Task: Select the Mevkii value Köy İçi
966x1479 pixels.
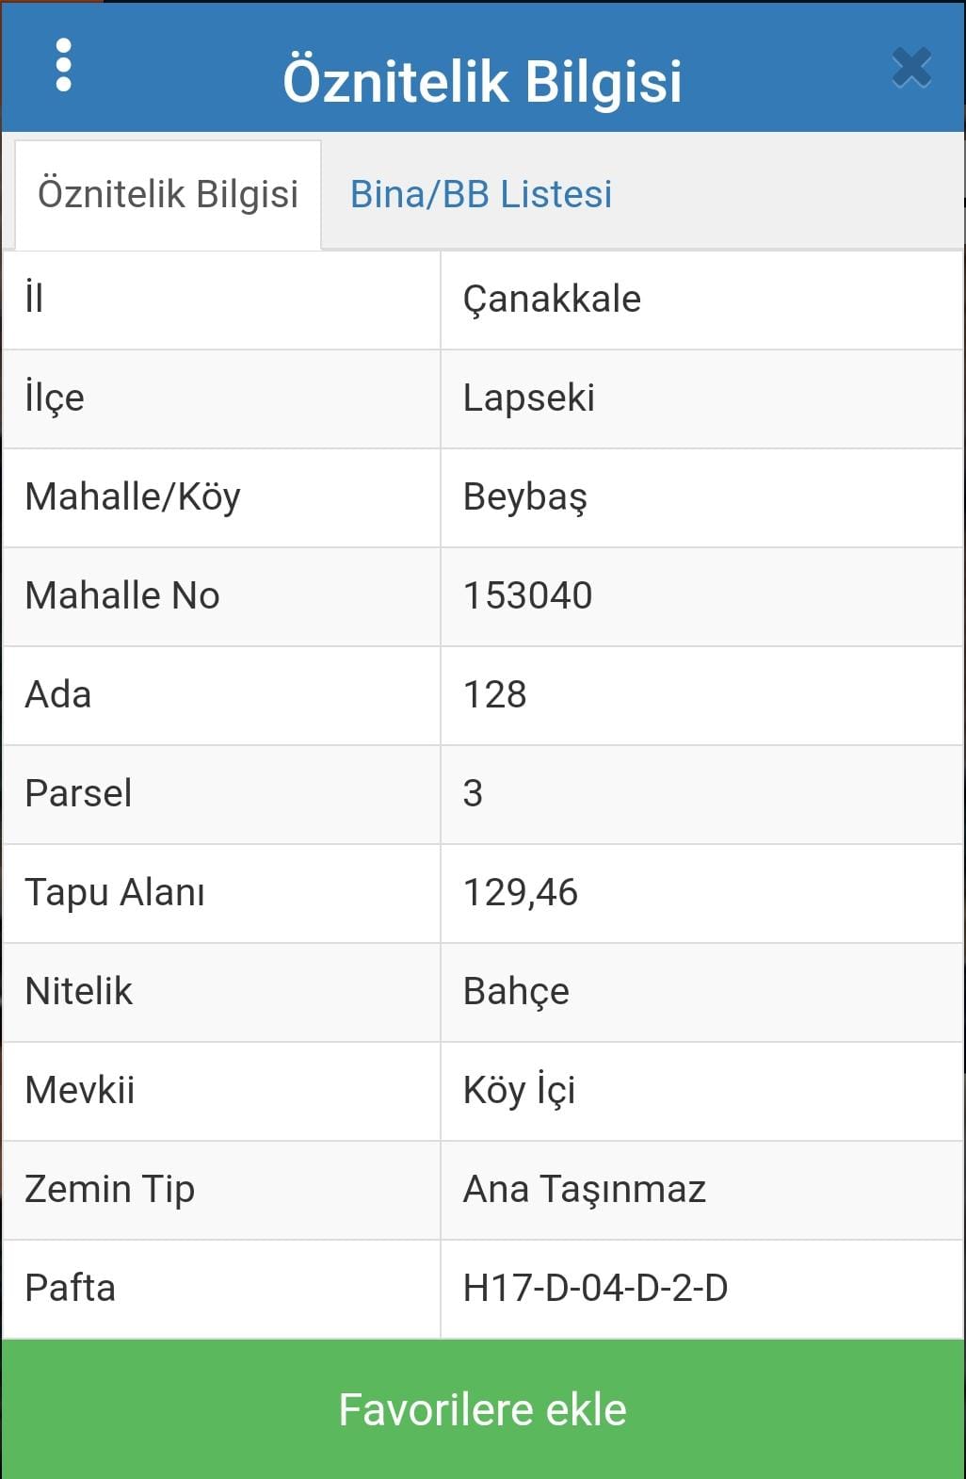Action: [x=519, y=1090]
